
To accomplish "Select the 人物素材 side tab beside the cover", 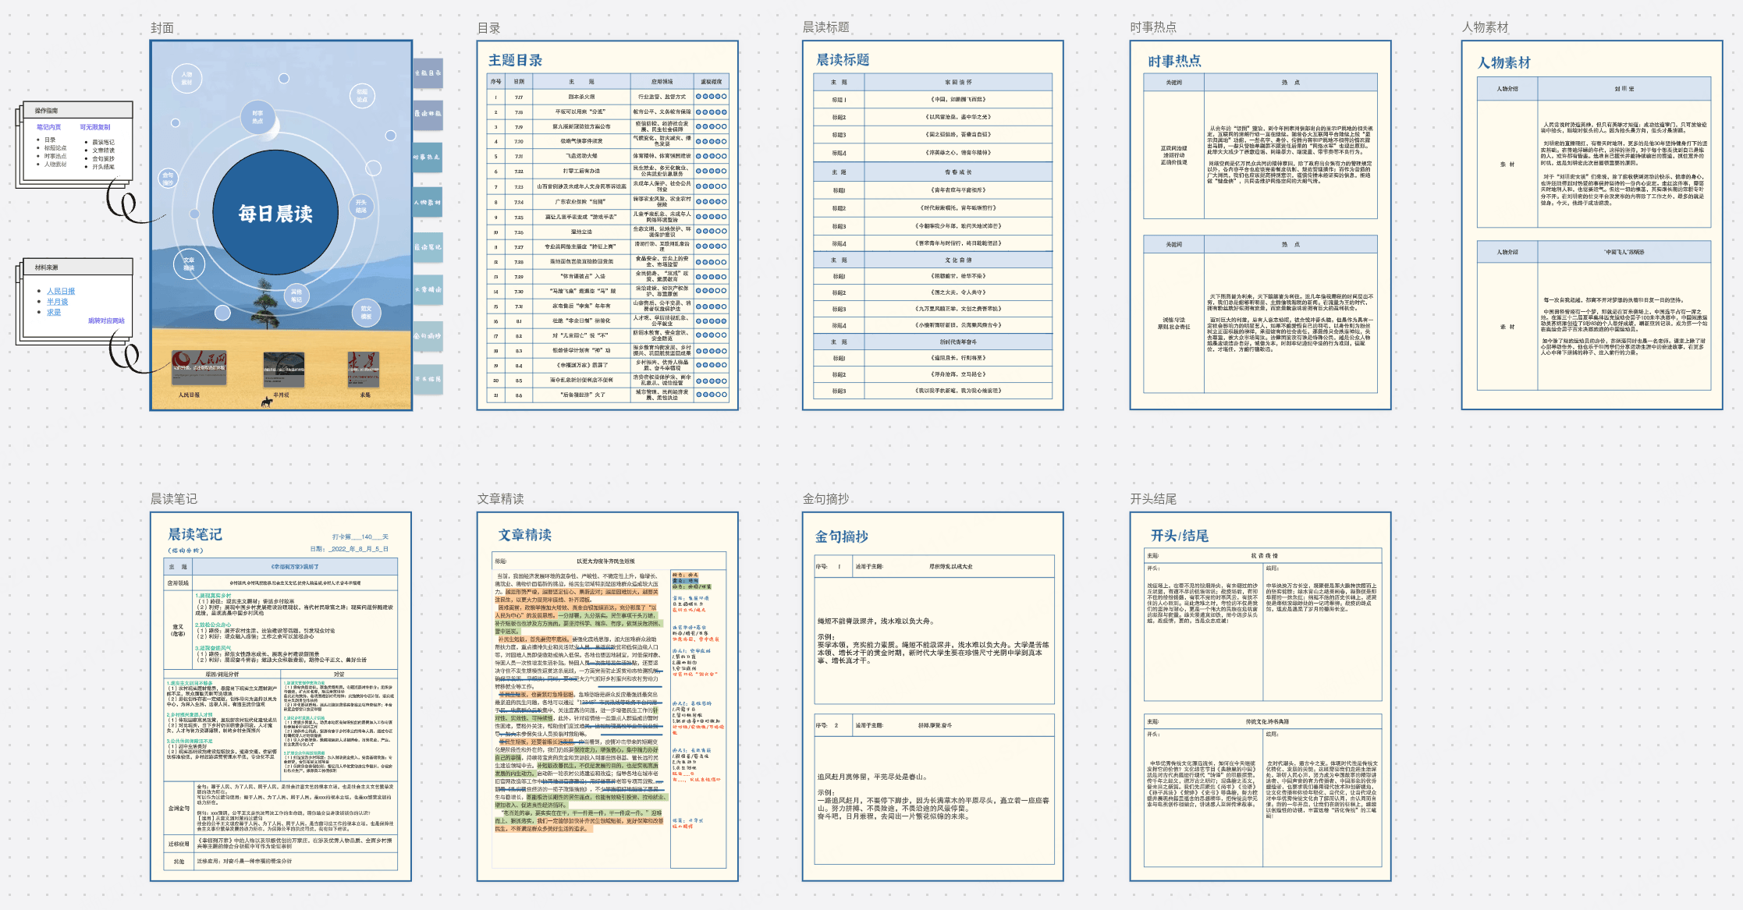I will (x=428, y=202).
